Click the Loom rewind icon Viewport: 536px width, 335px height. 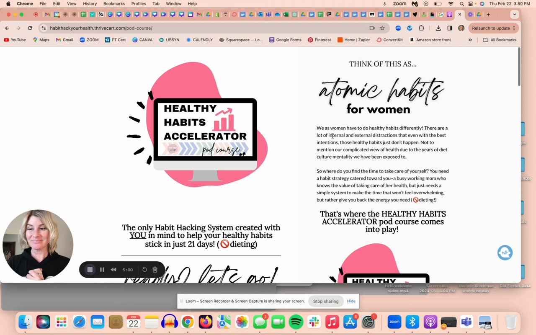(x=113, y=270)
